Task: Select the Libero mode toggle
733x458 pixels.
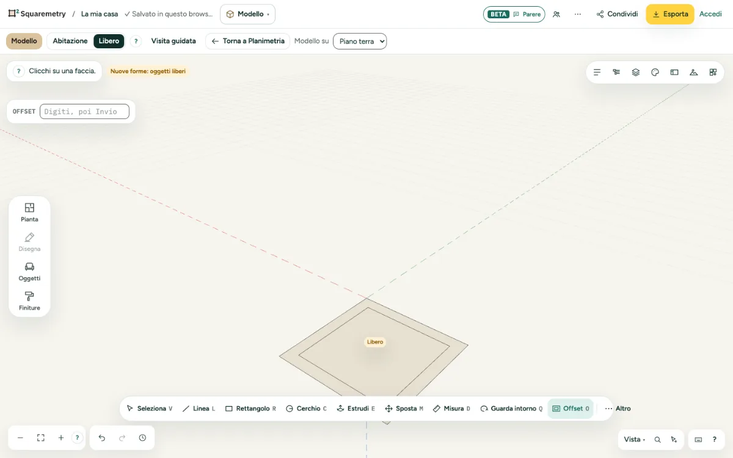Action: click(109, 41)
